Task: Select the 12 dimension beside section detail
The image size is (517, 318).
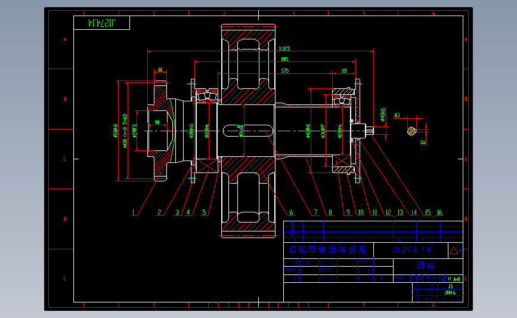Action: click(x=423, y=142)
